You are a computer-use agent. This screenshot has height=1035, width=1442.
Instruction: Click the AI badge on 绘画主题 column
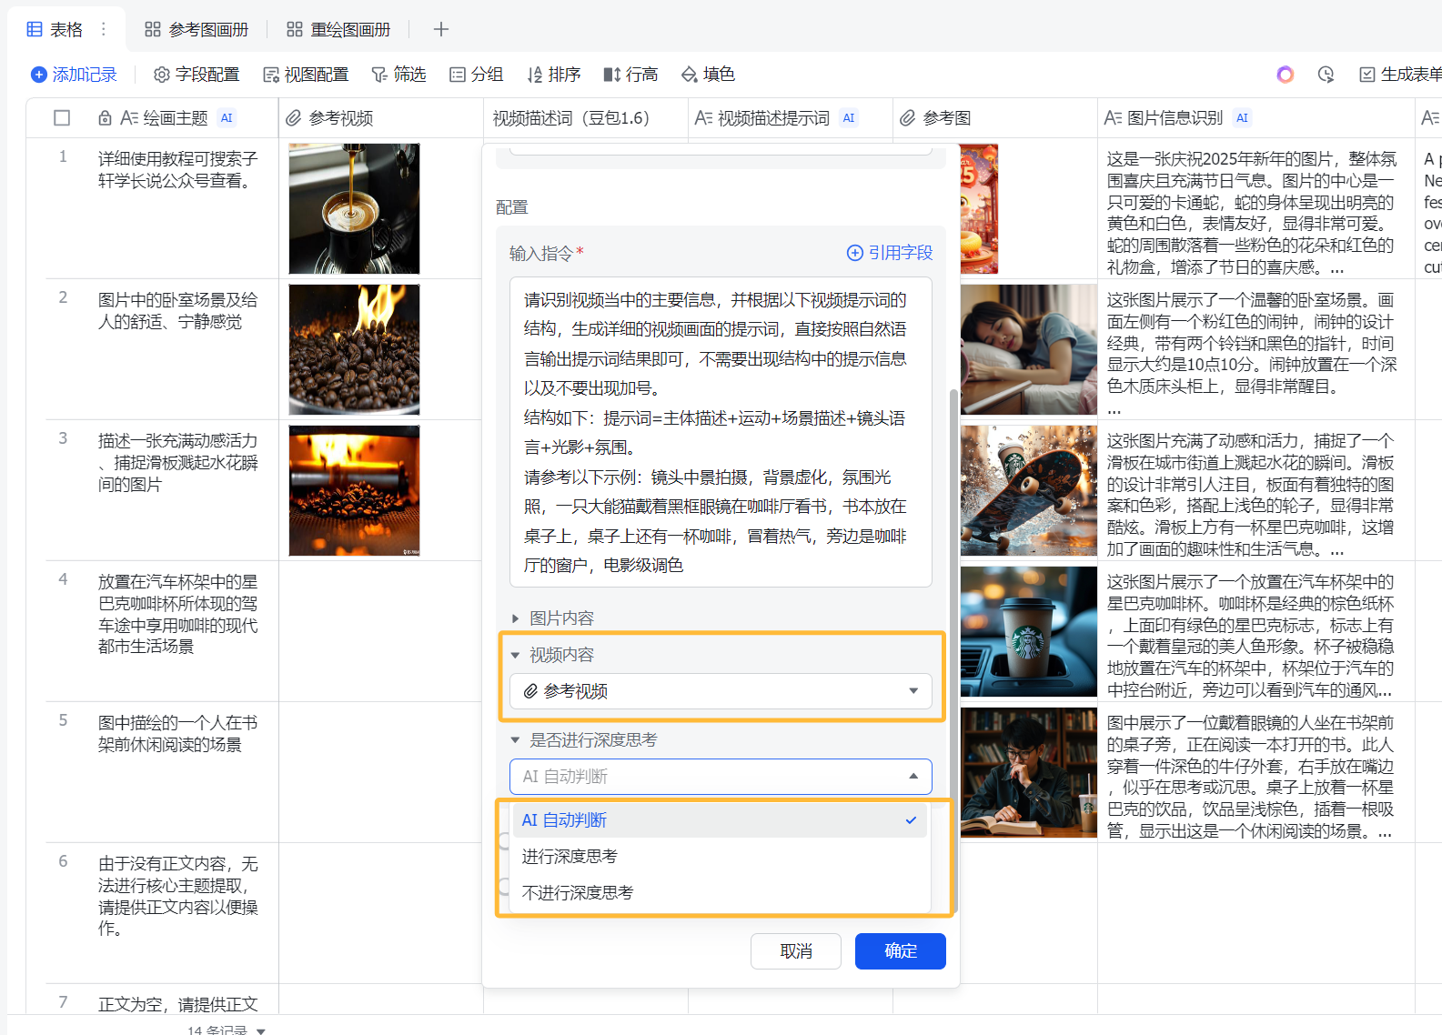coord(227,118)
